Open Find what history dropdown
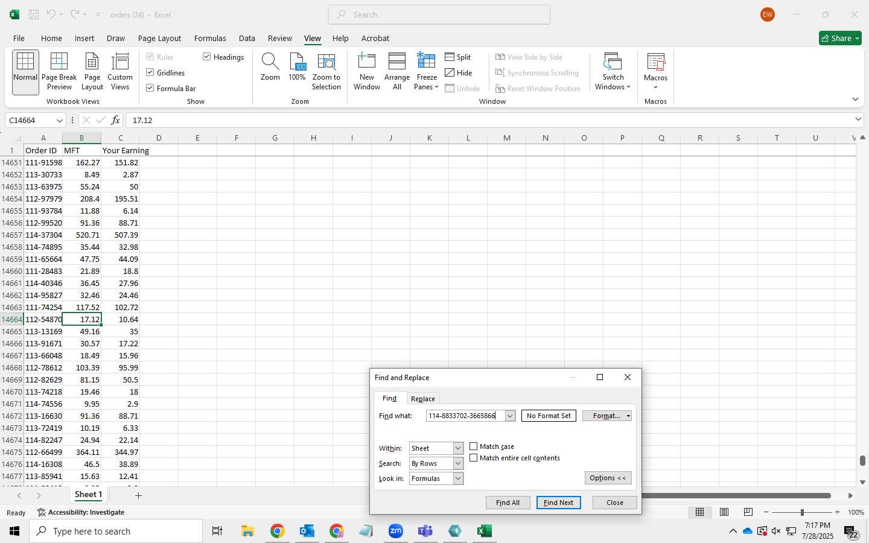Viewport: 869px width, 543px height. click(x=510, y=416)
